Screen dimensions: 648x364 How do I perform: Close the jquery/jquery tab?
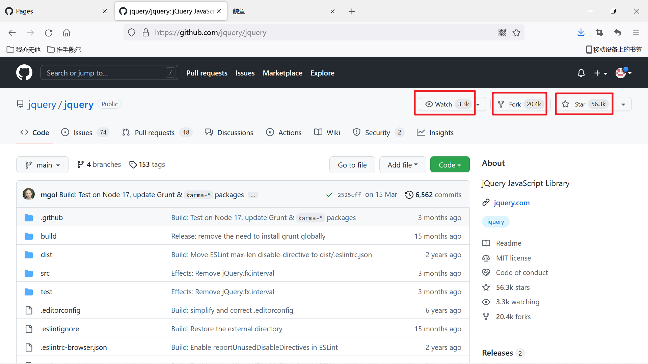click(219, 11)
